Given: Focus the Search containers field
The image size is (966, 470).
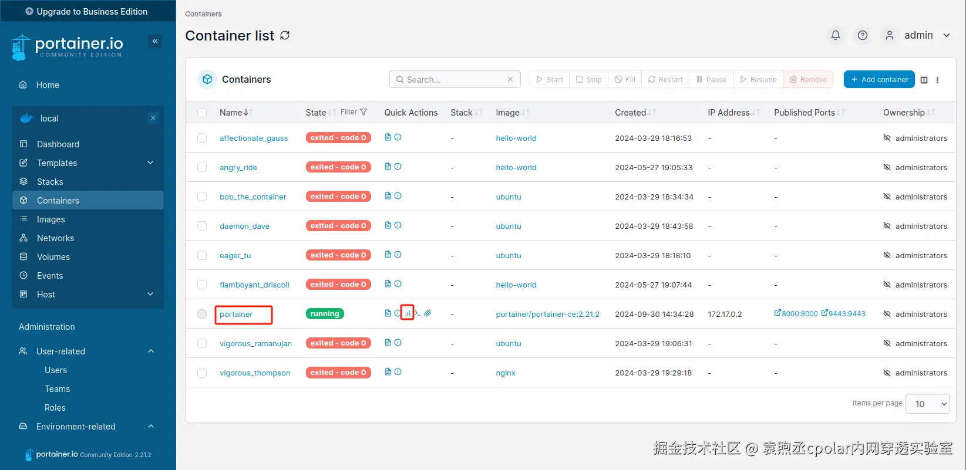Looking at the screenshot, I should click(455, 79).
